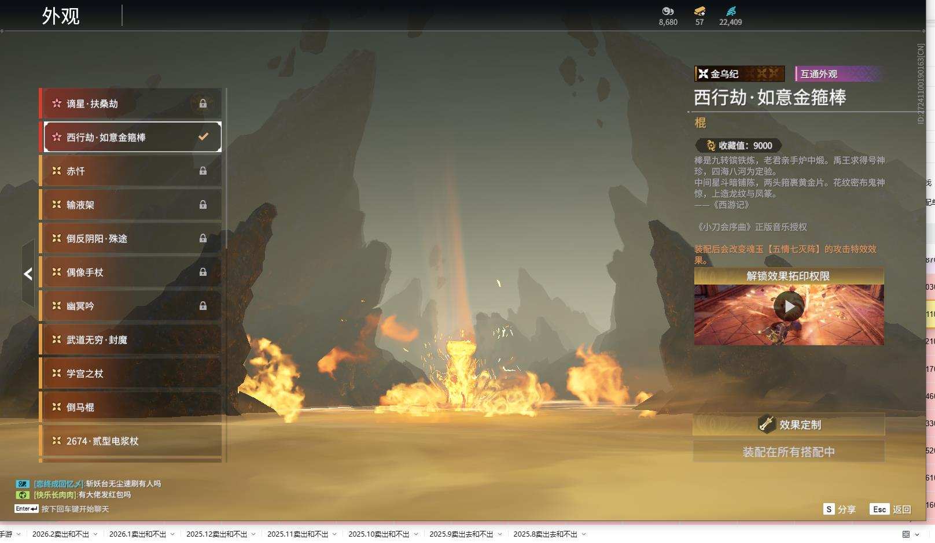Open the dropdown beside the grid view icon
Image resolution: width=935 pixels, height=543 pixels.
917,534
